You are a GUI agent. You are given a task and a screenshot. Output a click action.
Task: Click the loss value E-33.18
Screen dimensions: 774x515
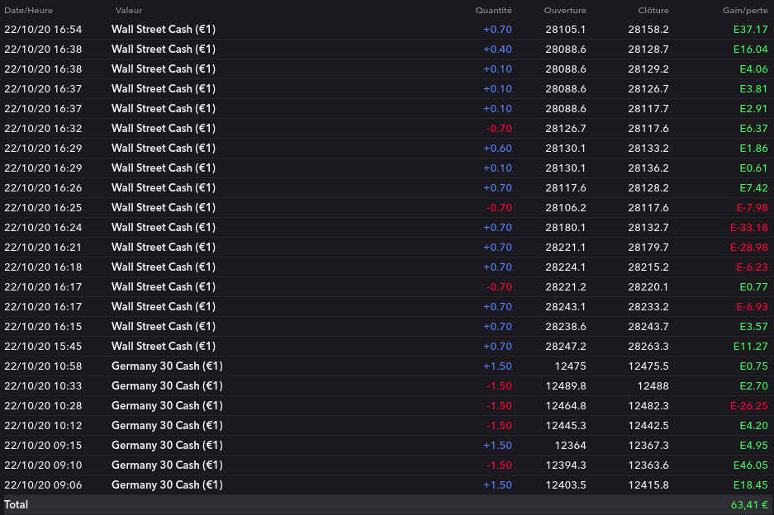tap(748, 228)
